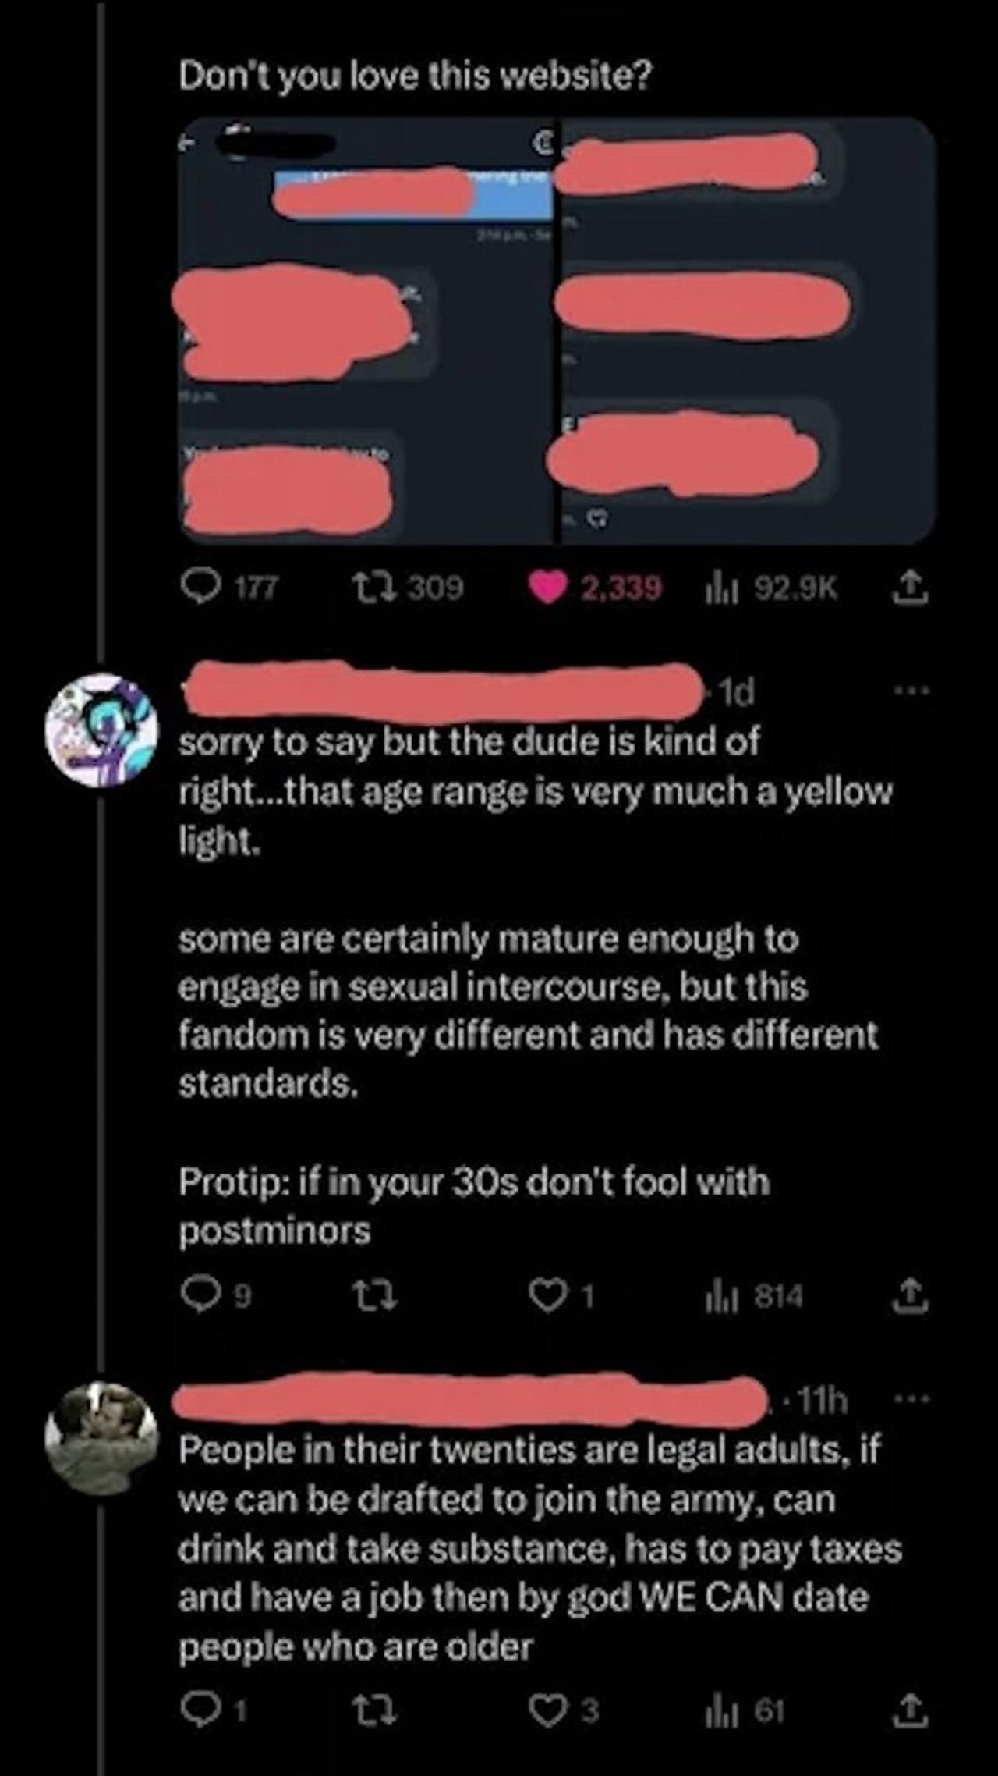998x1776 pixels.
Task: Repost the yellow light comment
Action: (x=377, y=1296)
